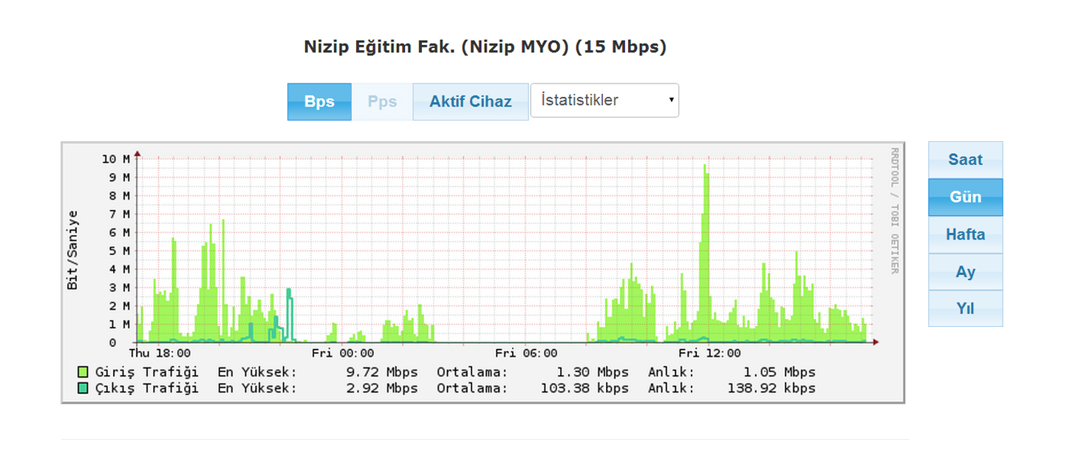Switch graph units to Pps
Image resolution: width=1067 pixels, height=454 pixels.
tap(382, 102)
